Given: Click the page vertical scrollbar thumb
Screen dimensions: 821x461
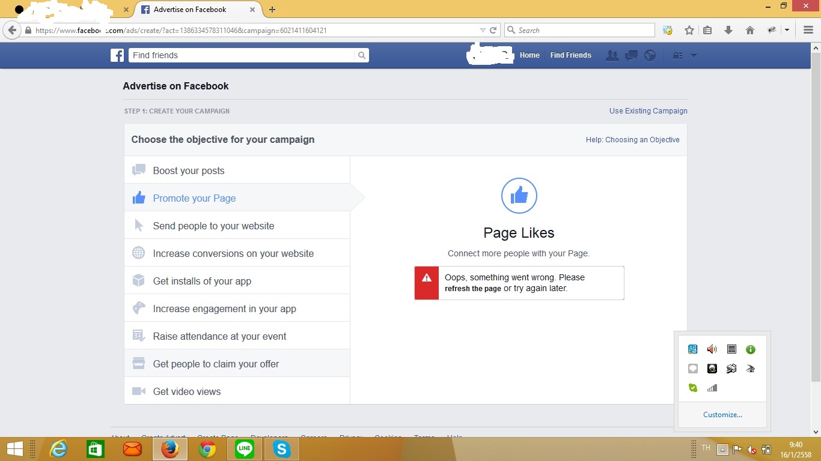Looking at the screenshot, I should (816, 217).
